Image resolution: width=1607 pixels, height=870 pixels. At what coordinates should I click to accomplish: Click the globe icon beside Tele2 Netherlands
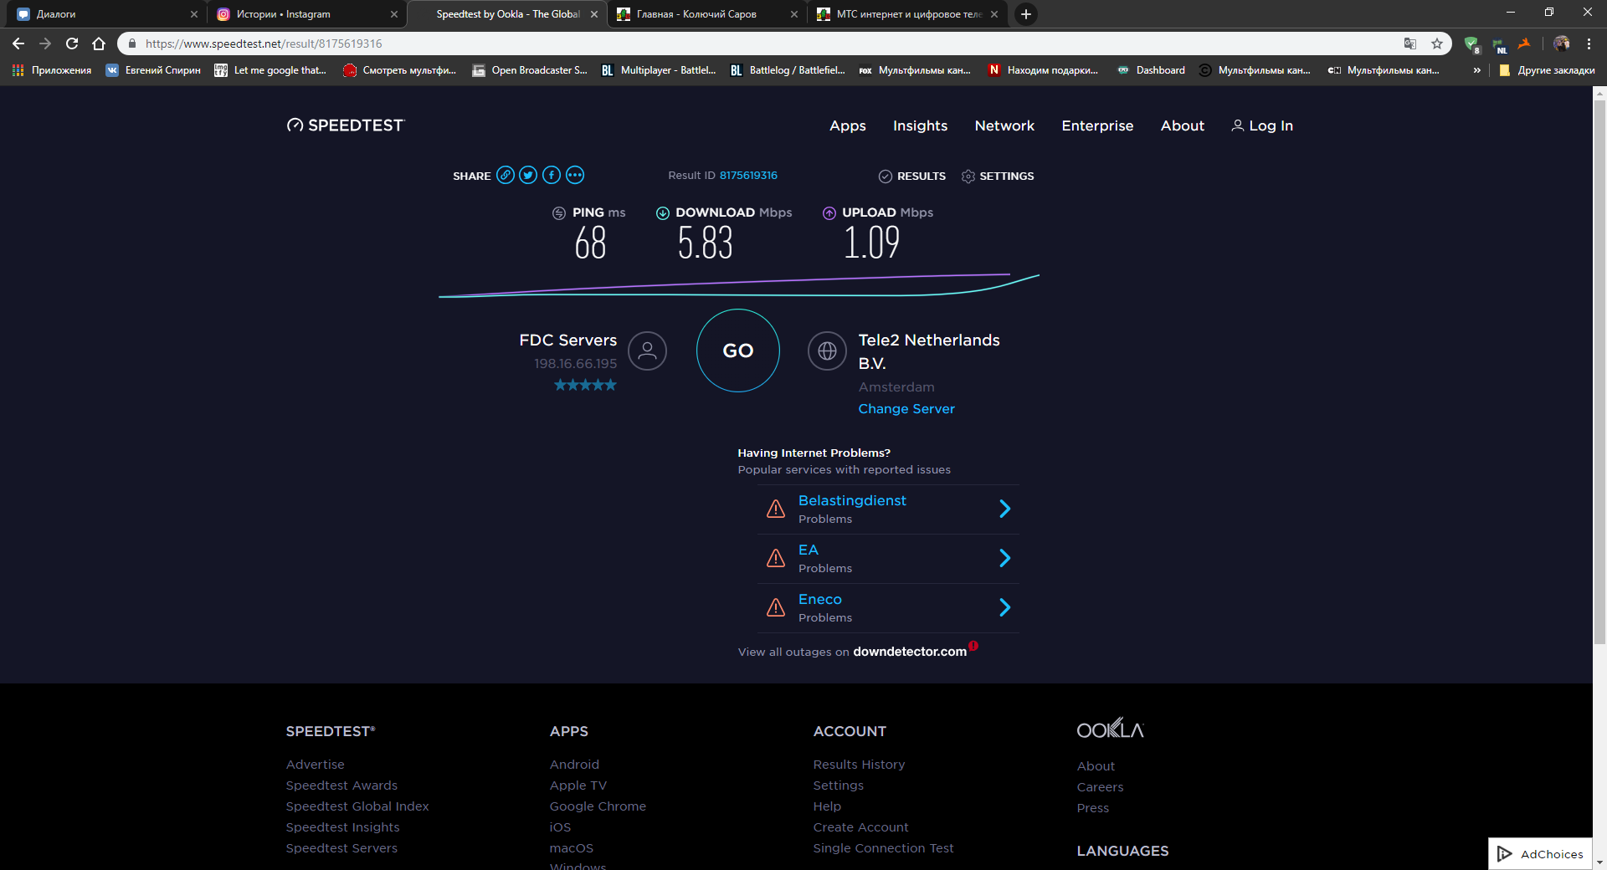tap(827, 351)
